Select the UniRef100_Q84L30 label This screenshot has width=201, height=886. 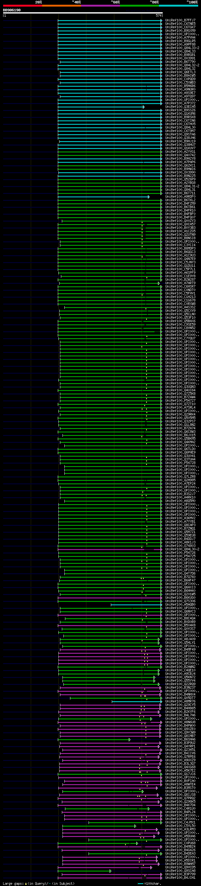point(180,128)
